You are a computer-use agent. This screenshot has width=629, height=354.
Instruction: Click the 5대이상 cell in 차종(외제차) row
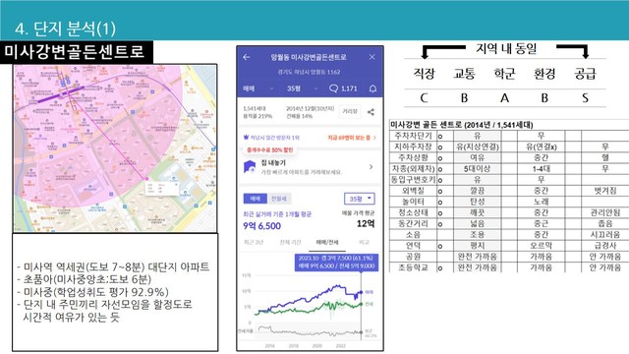[x=477, y=168]
